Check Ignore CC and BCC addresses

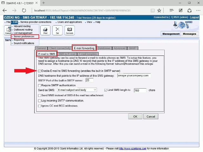(x=39, y=106)
